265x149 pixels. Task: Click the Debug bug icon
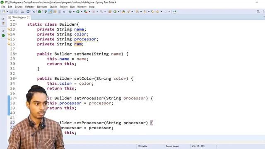[70, 12]
